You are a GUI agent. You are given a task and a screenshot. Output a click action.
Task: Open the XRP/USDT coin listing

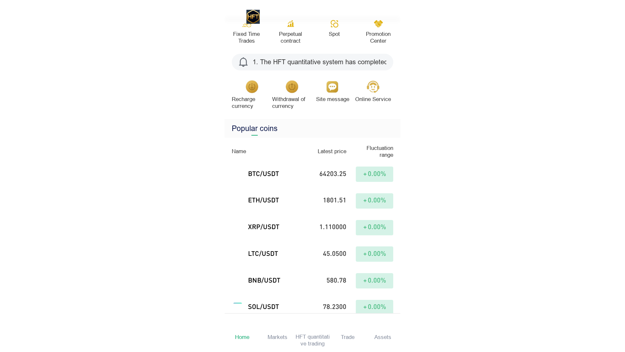point(312,227)
